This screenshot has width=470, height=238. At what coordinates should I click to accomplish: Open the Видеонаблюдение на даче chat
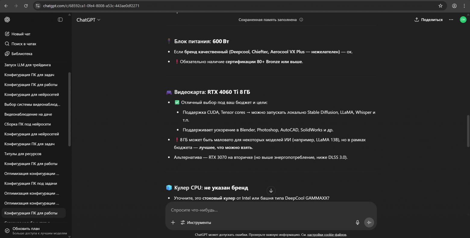click(x=28, y=114)
